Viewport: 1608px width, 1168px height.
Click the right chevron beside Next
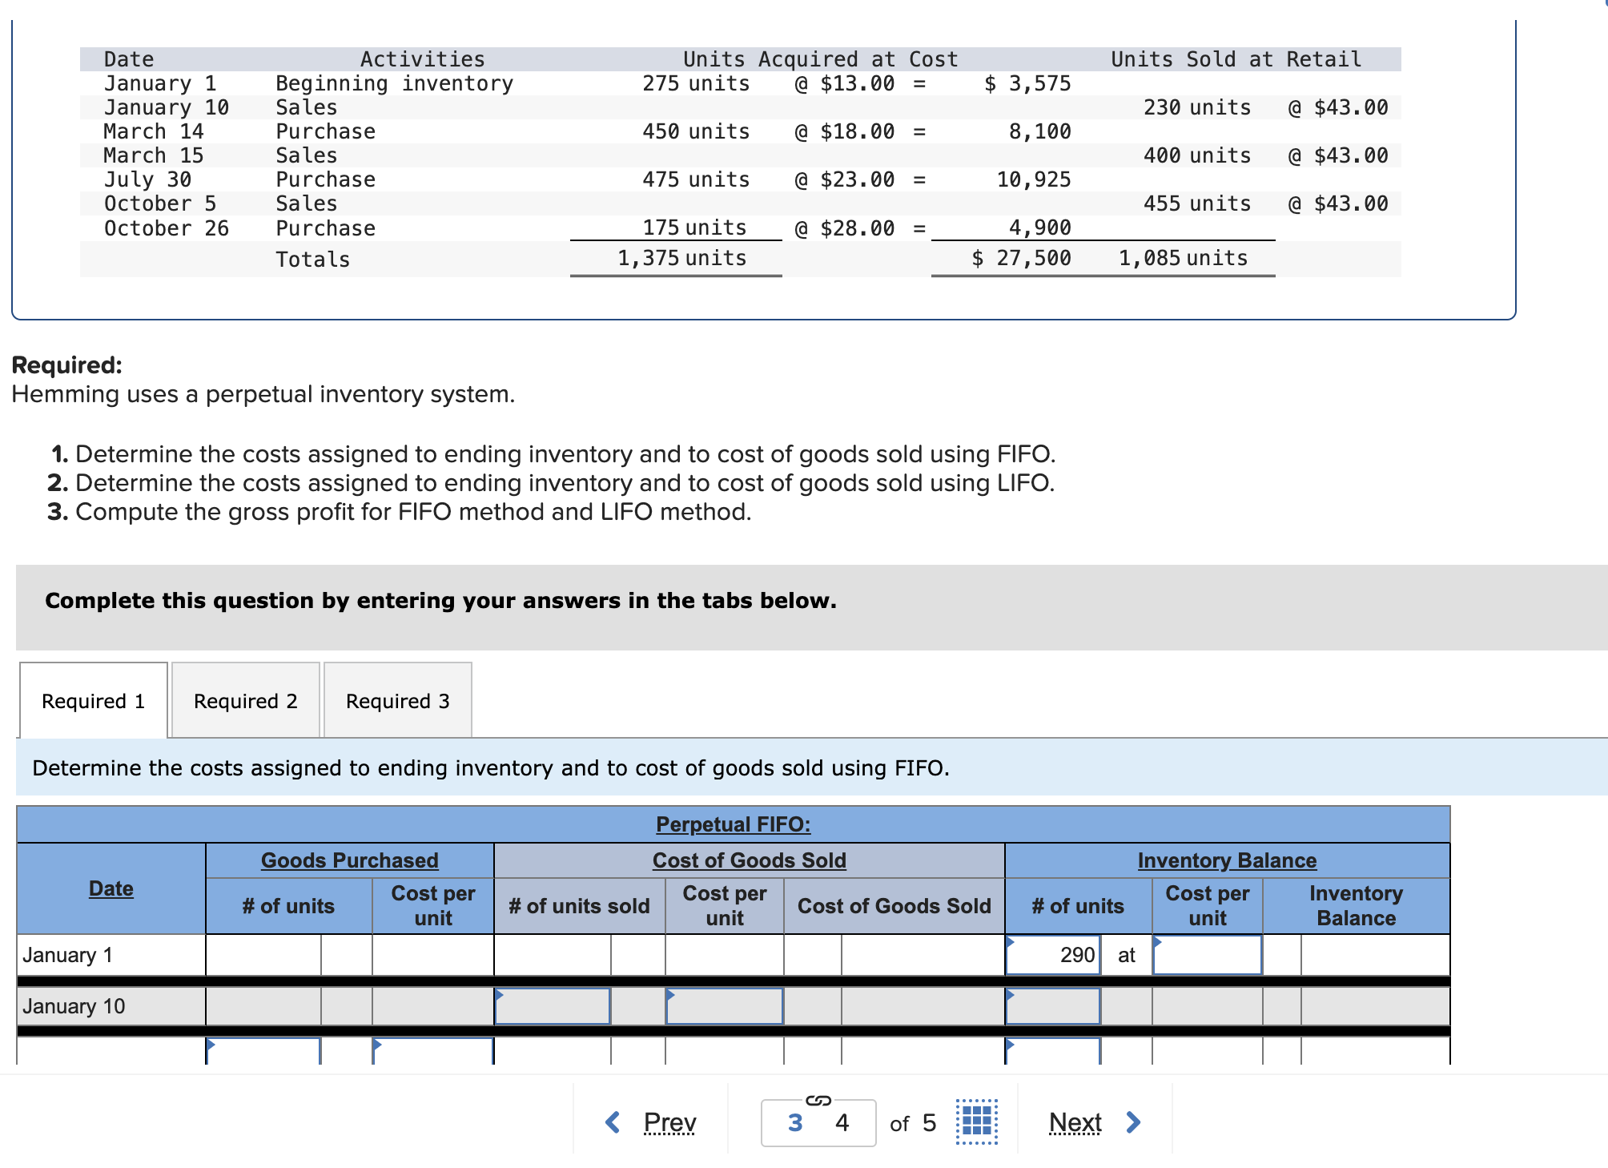click(1133, 1122)
